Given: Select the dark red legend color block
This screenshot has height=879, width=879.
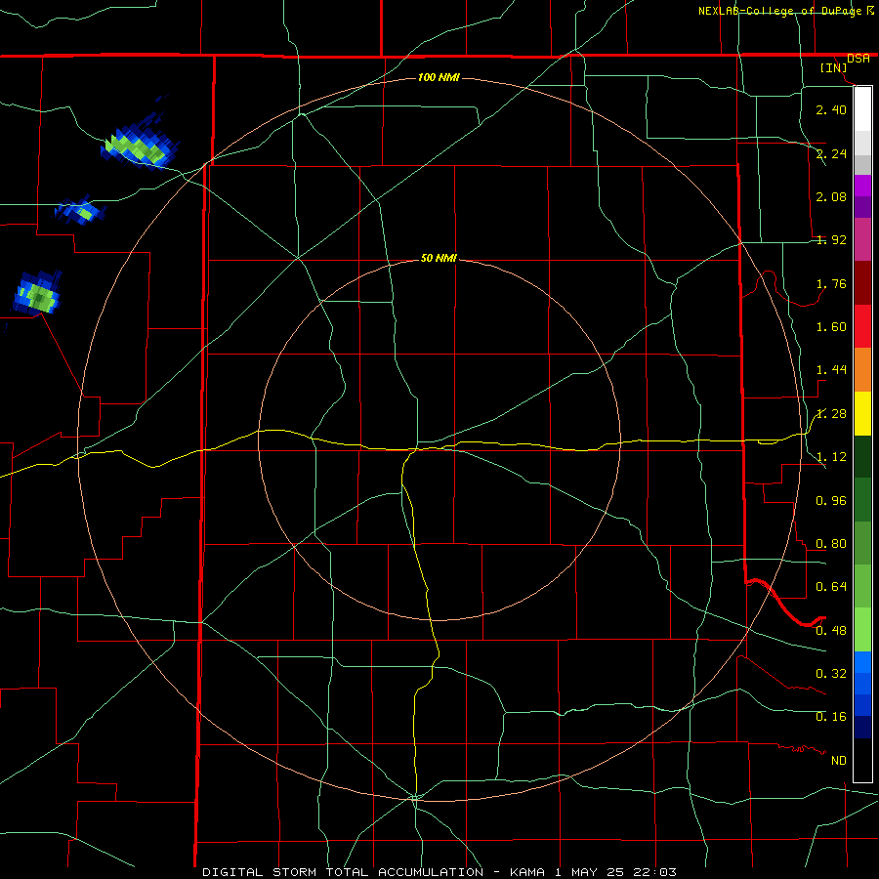Looking at the screenshot, I should pos(862,283).
